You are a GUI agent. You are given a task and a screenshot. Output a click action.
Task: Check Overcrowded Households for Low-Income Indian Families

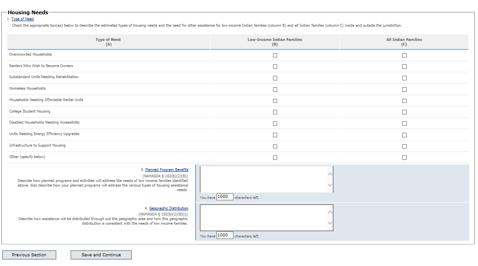275,55
